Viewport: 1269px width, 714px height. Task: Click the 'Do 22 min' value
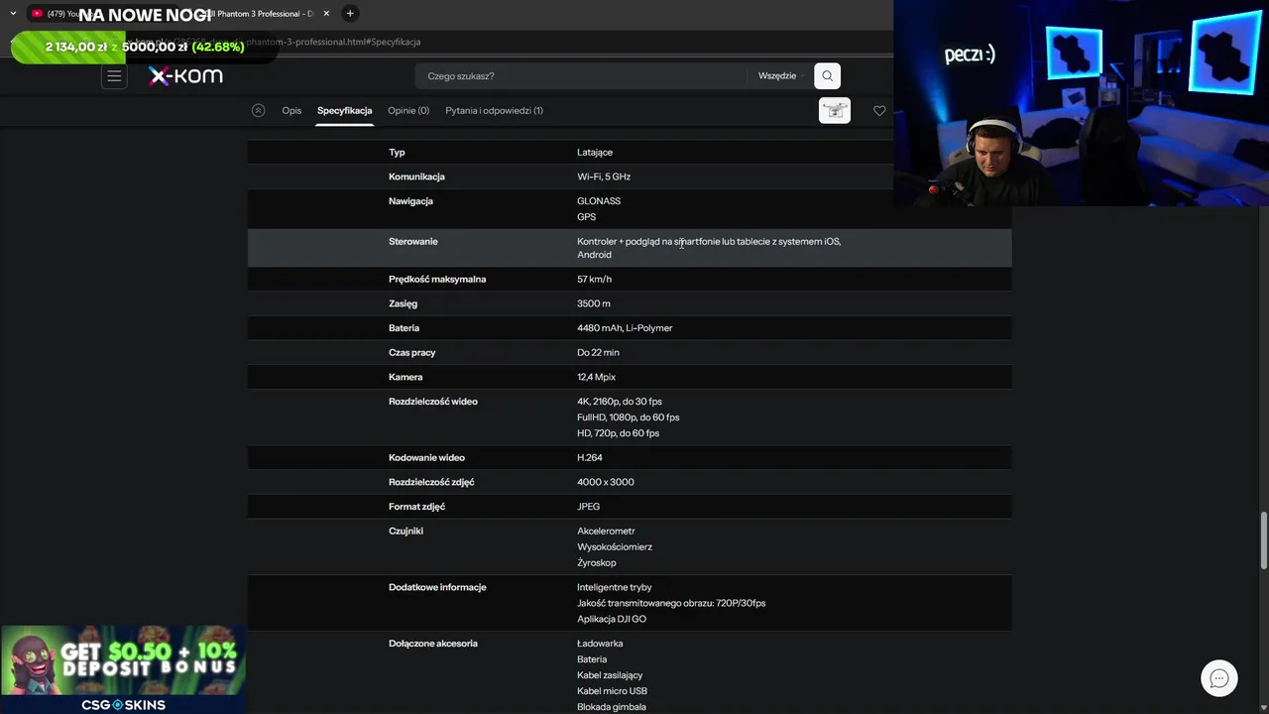(598, 353)
